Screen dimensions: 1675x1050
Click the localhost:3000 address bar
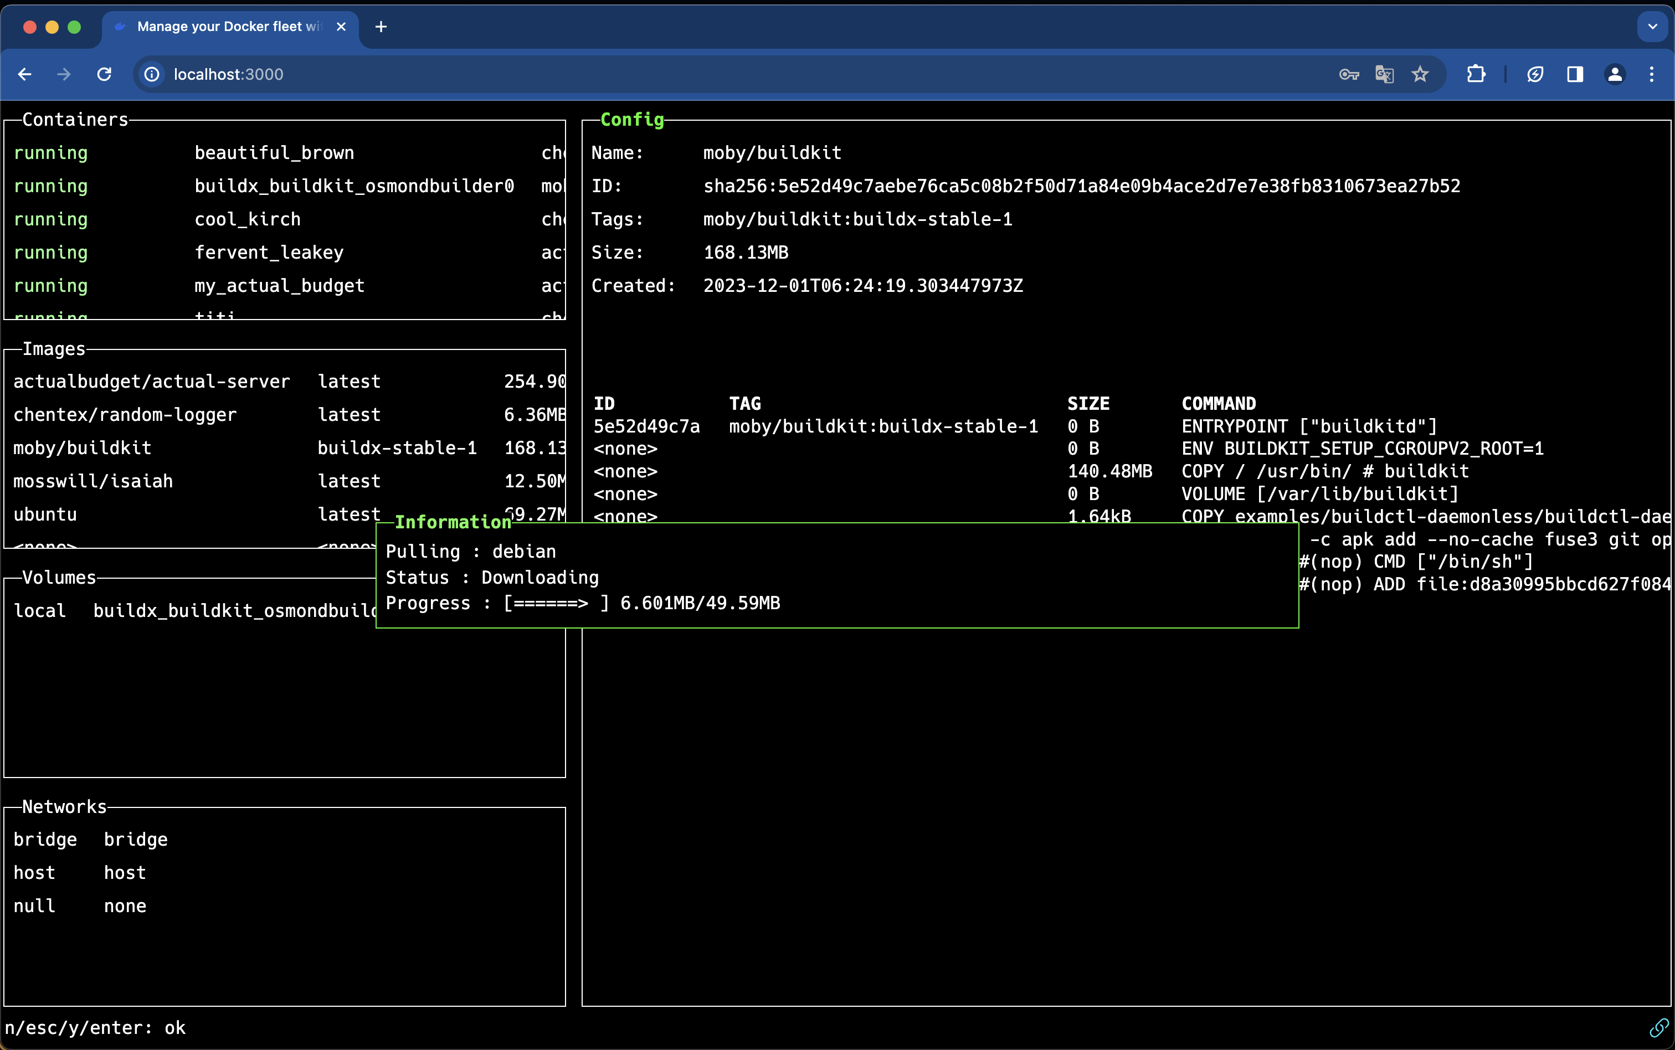coord(695,74)
